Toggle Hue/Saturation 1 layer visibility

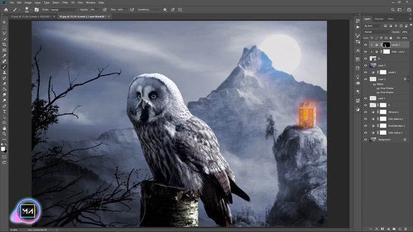point(366,126)
